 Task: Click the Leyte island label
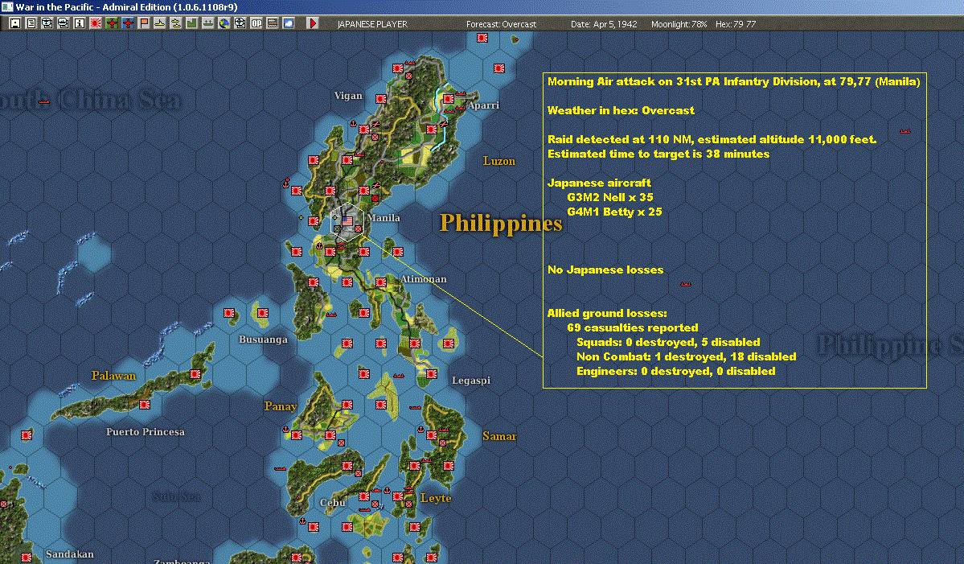tap(436, 498)
